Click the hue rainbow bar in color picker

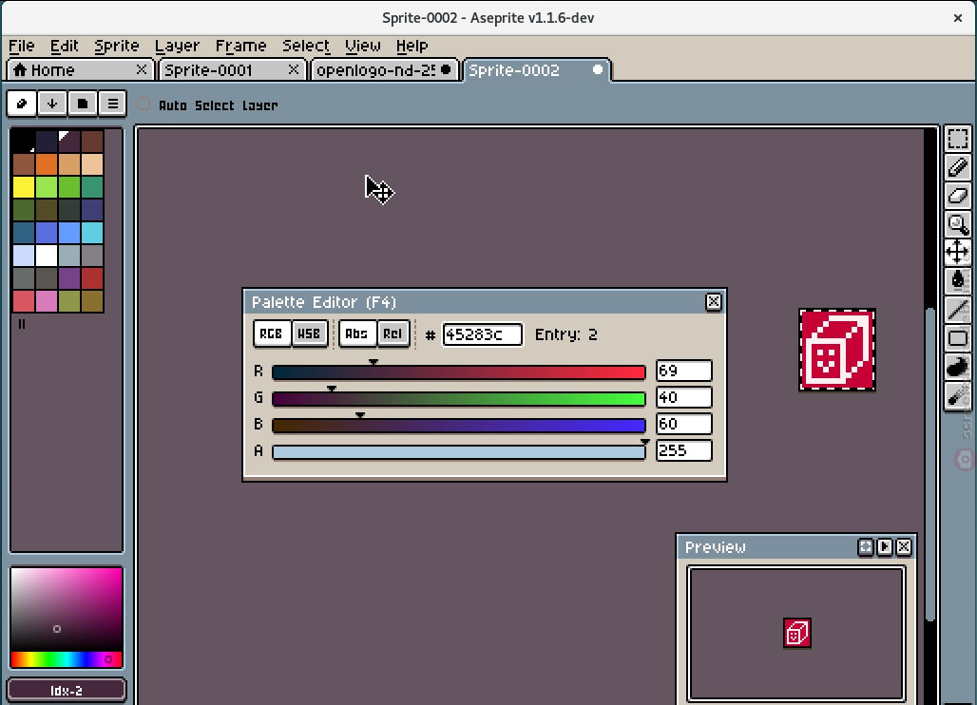click(66, 659)
